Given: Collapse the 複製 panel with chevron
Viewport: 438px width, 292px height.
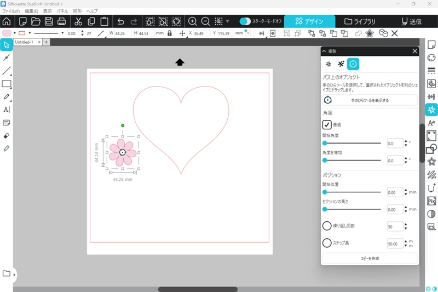Looking at the screenshot, I should click(324, 51).
